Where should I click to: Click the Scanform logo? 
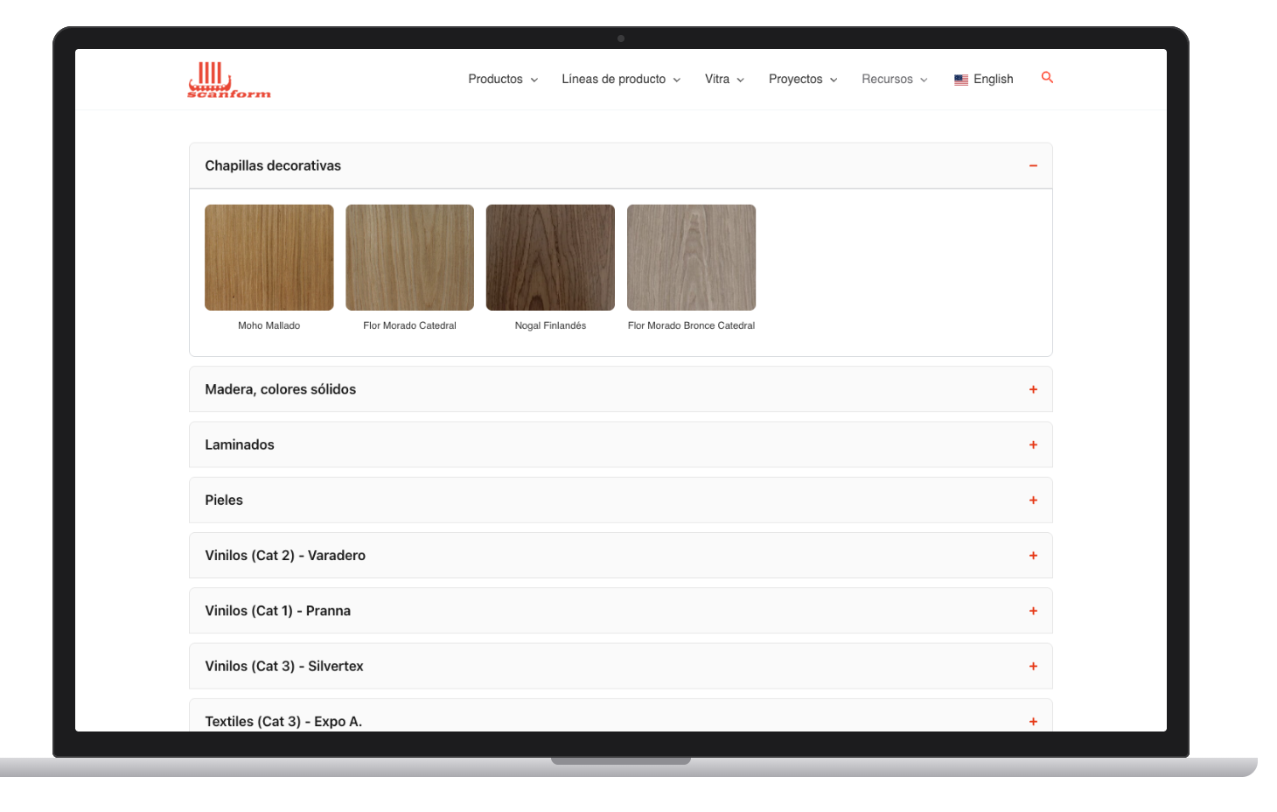point(229,80)
